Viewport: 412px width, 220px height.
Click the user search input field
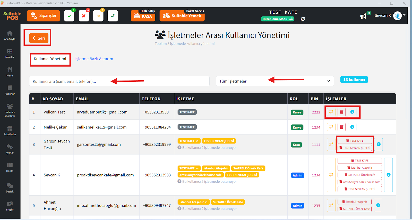[x=119, y=81]
